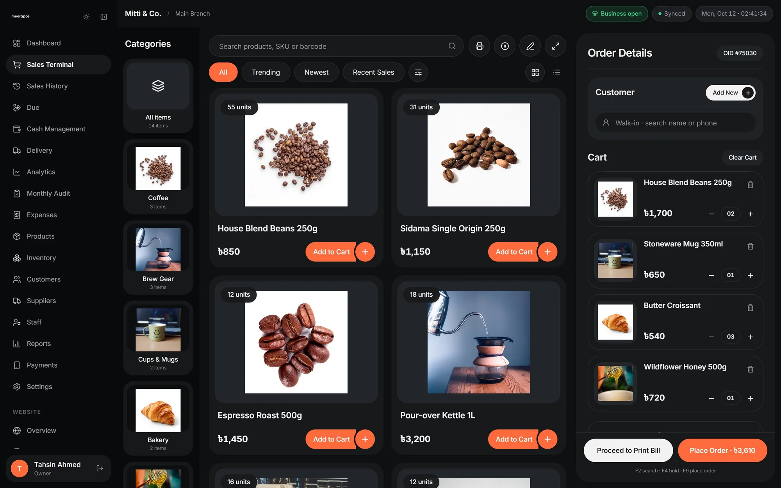
Task: Click plus button for Espresso Roast 500g
Action: tap(365, 439)
